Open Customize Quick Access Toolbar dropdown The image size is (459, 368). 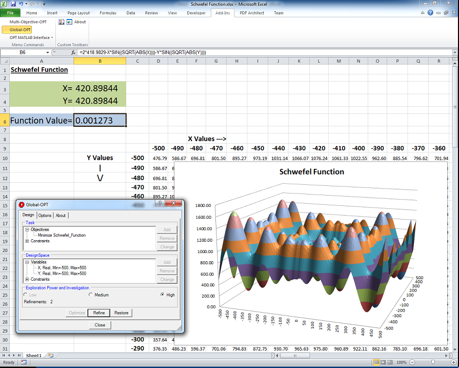coord(44,4)
